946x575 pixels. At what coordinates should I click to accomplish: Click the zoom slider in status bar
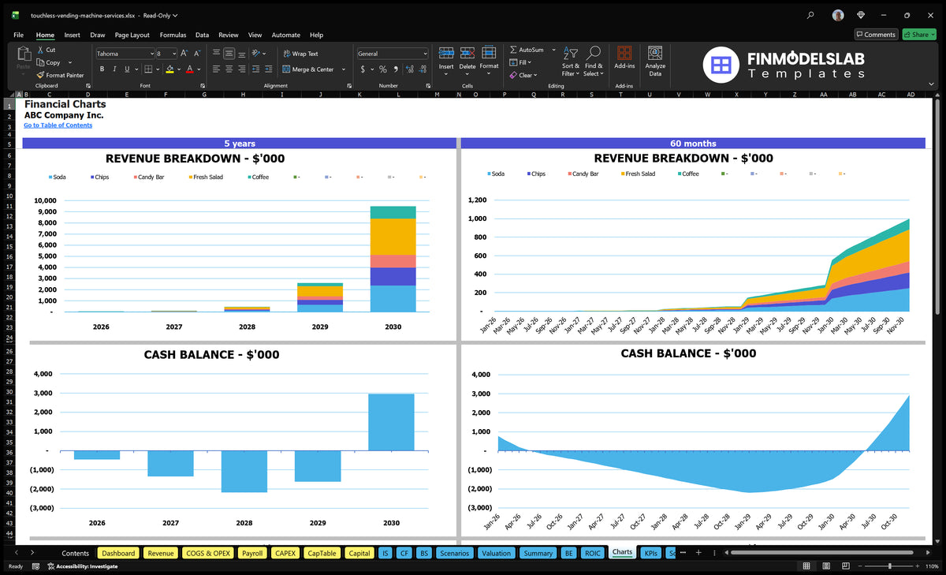tap(889, 566)
